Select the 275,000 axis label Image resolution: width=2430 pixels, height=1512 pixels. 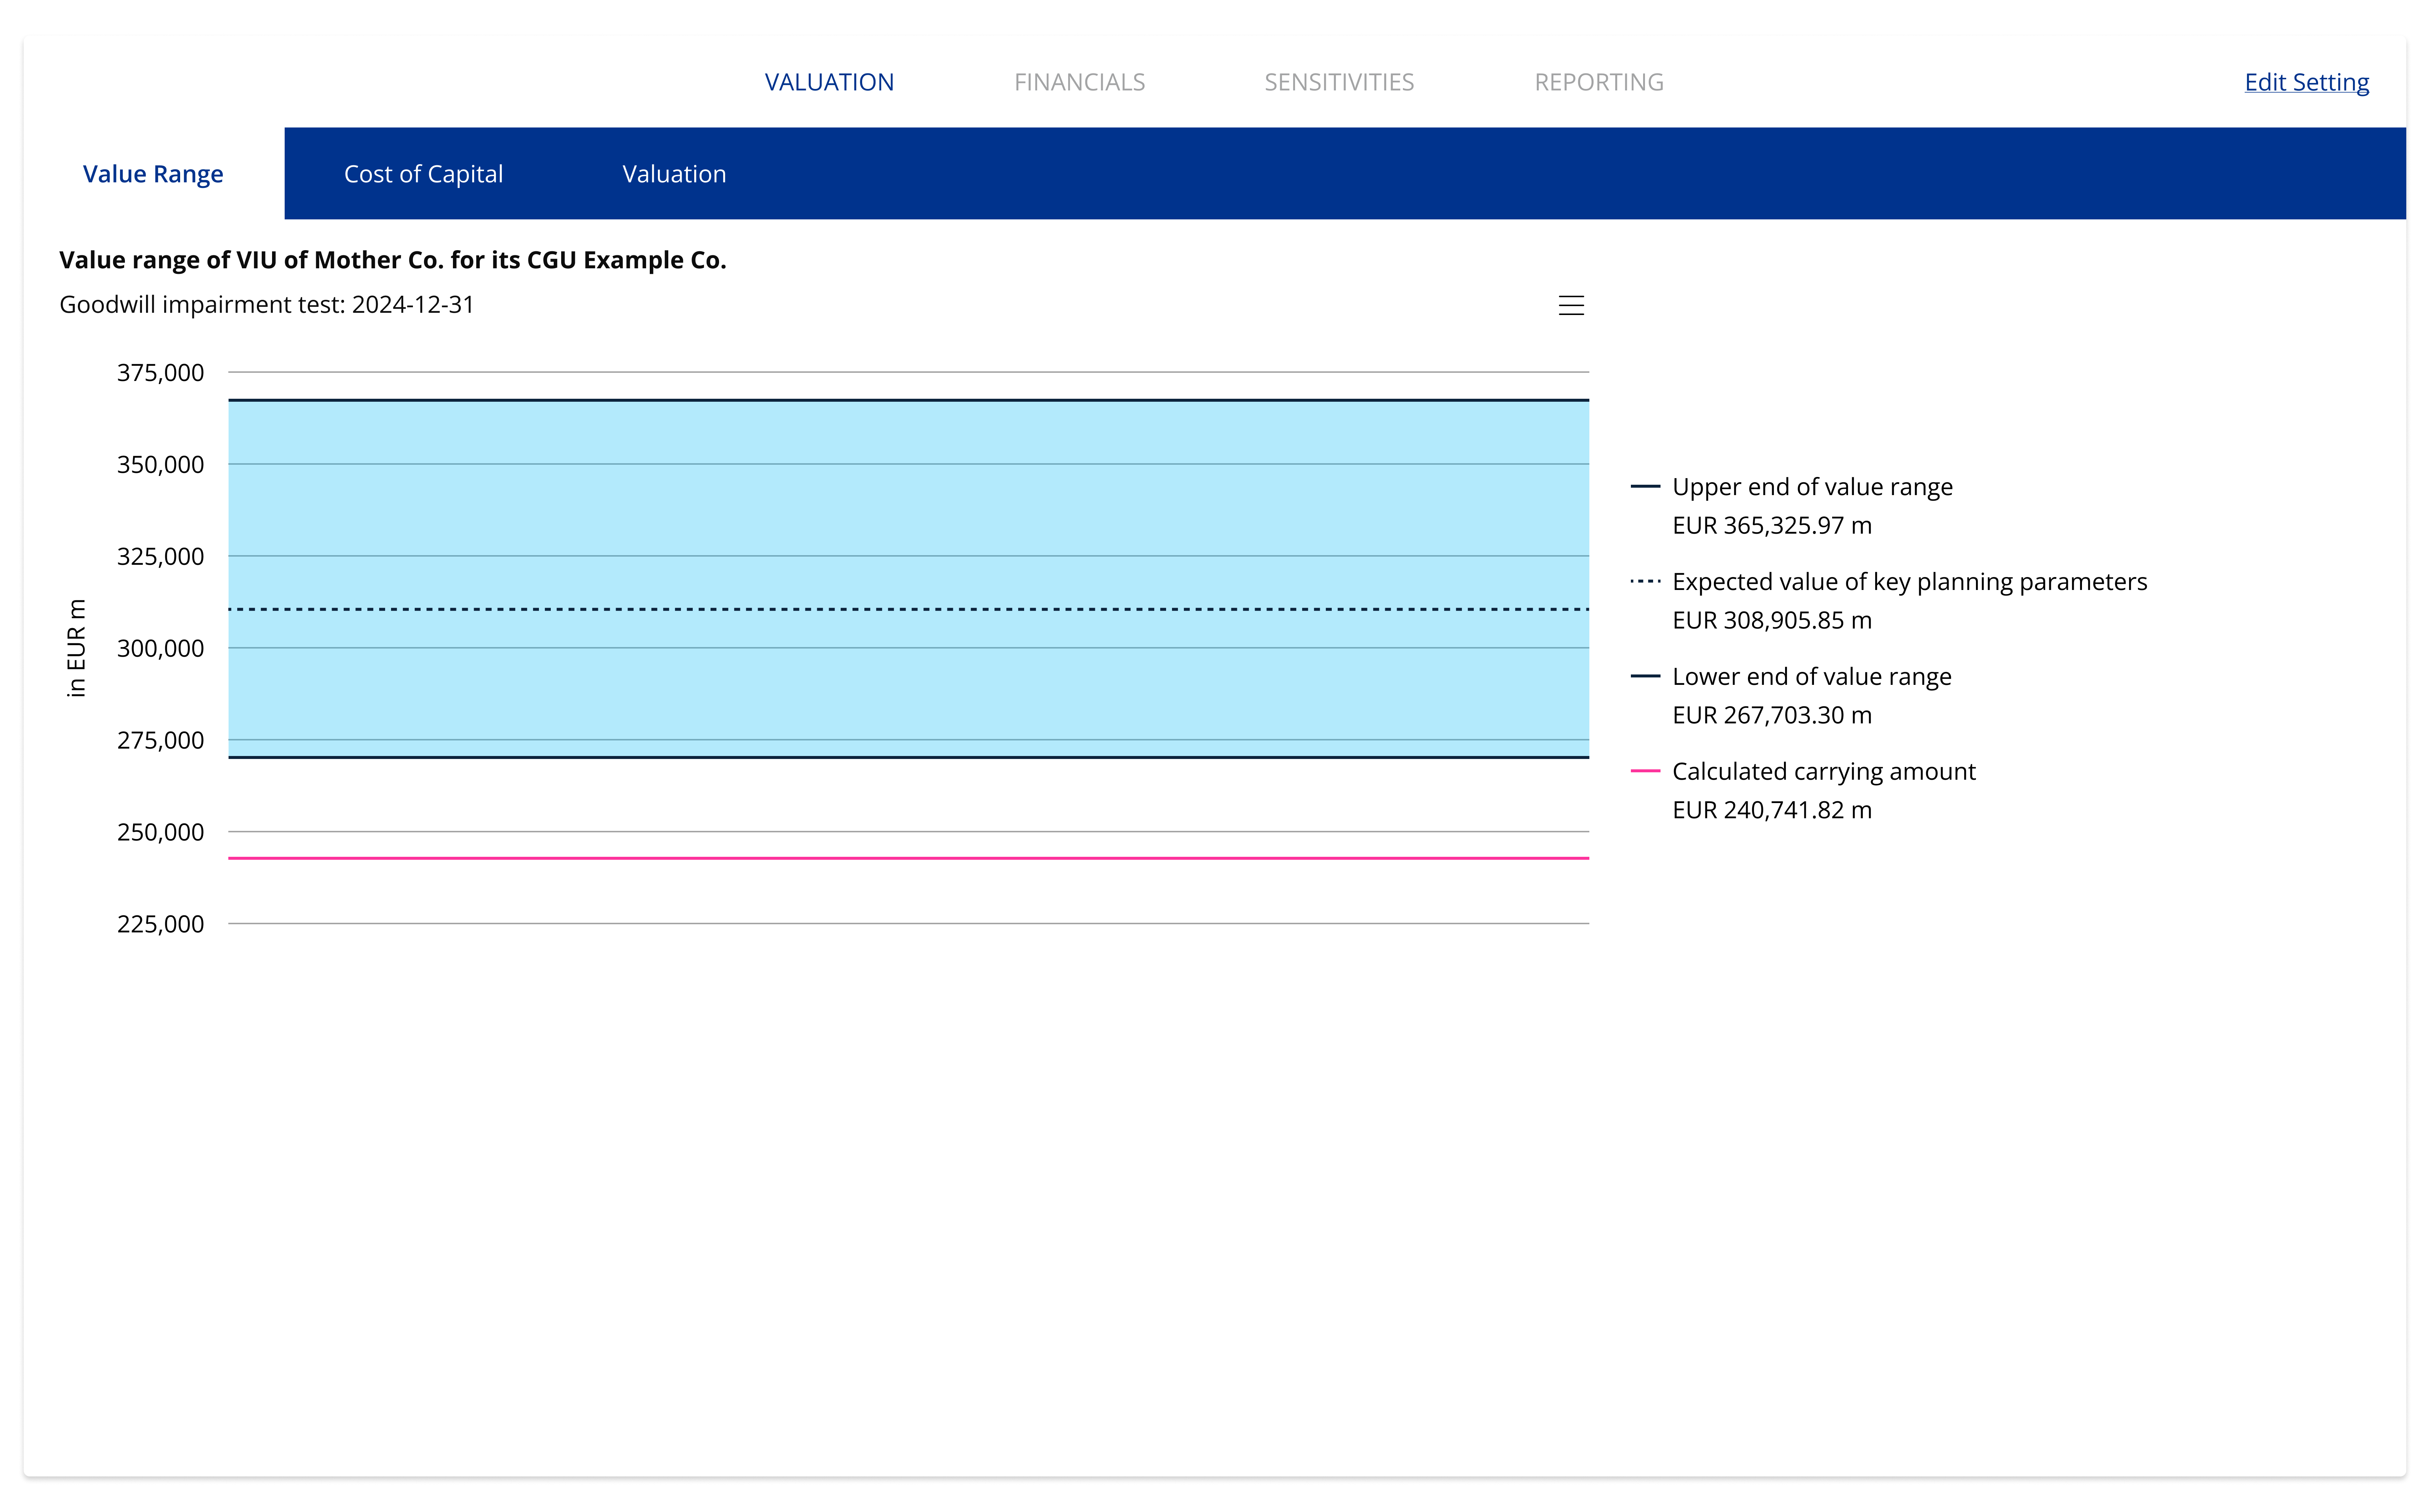[x=160, y=741]
